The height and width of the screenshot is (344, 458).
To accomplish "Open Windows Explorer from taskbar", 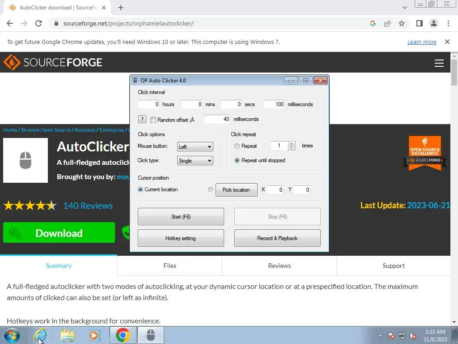I will tap(68, 335).
